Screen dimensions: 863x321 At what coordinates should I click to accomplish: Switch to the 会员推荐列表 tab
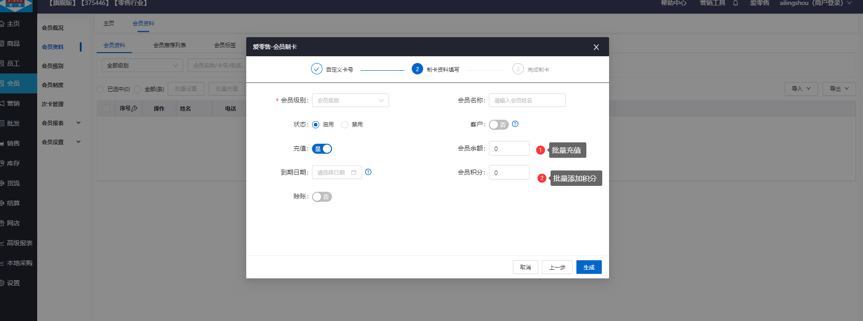coord(170,45)
